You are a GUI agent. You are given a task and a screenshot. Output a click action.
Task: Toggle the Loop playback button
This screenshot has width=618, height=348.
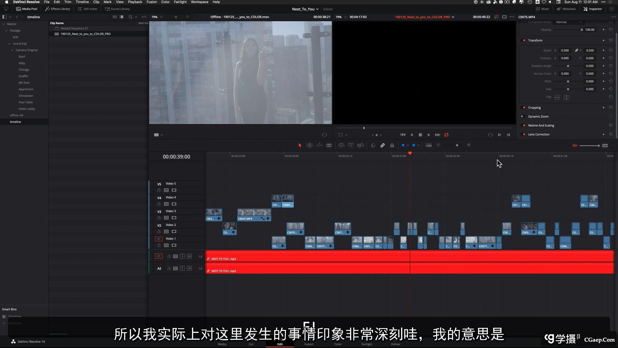[446, 135]
